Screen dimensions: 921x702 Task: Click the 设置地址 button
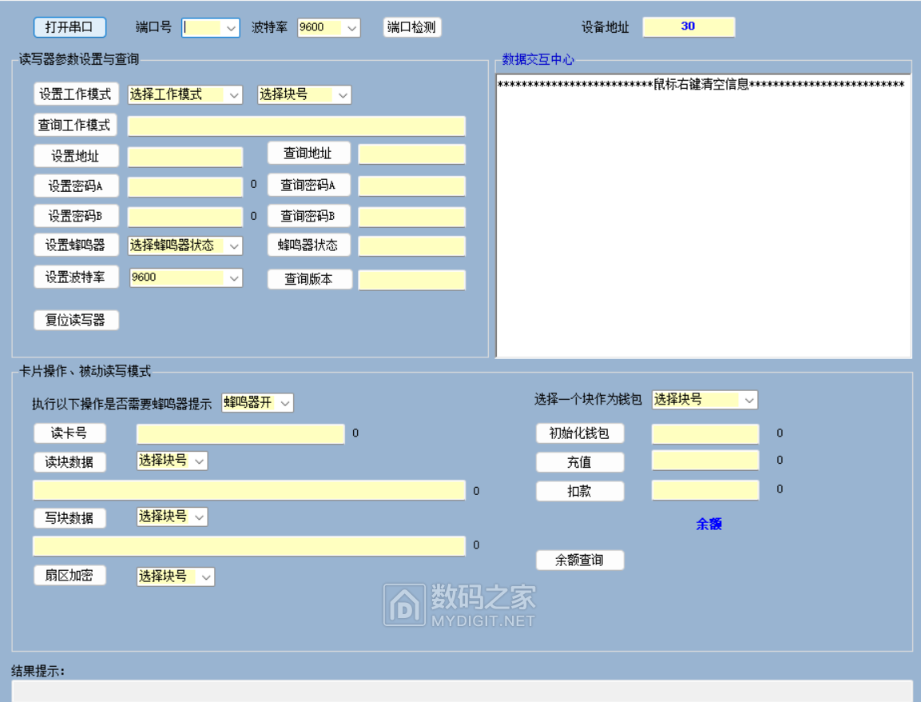coord(76,155)
